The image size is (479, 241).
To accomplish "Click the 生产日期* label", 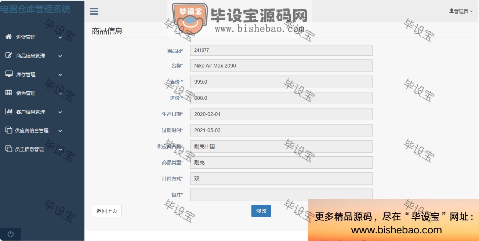I will pos(173,114).
